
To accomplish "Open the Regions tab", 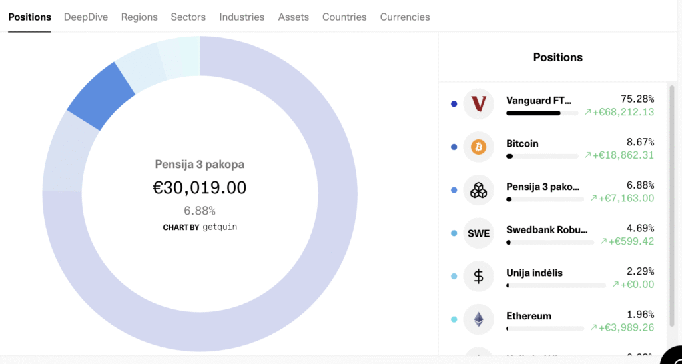I will [139, 17].
